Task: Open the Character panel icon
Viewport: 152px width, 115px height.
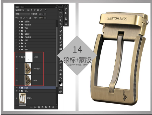Action: (66, 24)
